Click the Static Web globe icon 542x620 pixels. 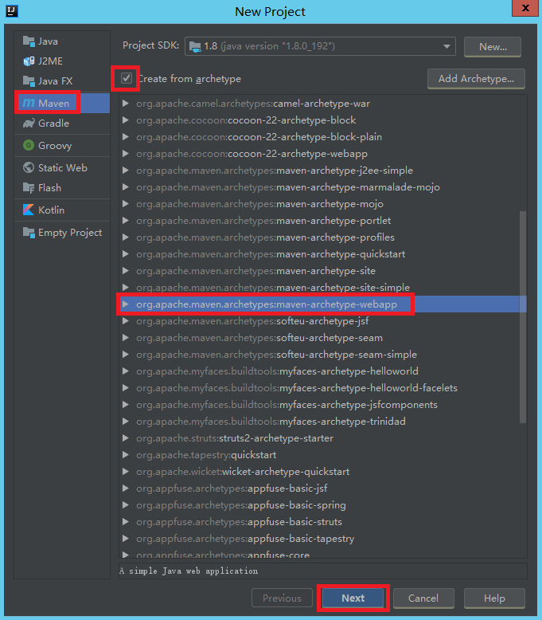[29, 167]
